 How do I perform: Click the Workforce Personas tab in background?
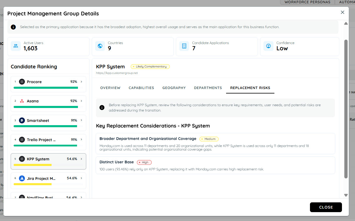pos(307,2)
